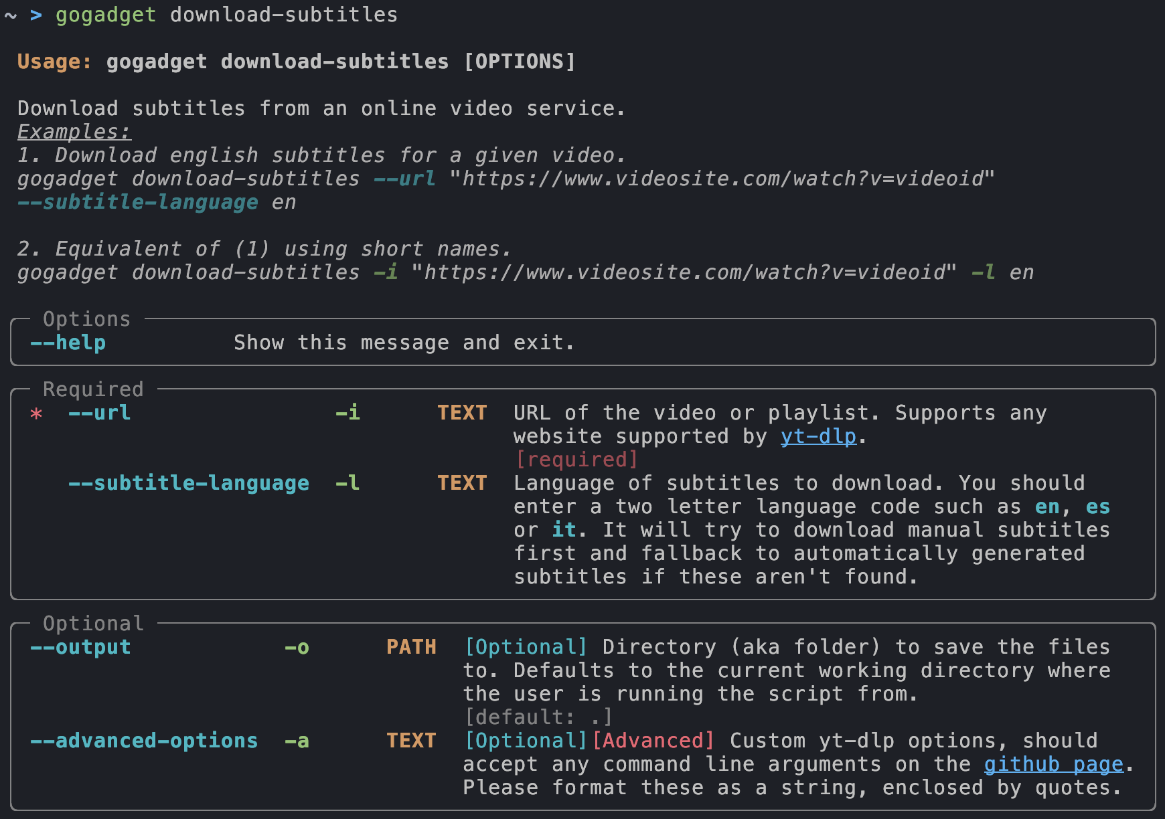The height and width of the screenshot is (819, 1165).
Task: Click 'Download subtitles from an online video service.'
Action: 321,108
